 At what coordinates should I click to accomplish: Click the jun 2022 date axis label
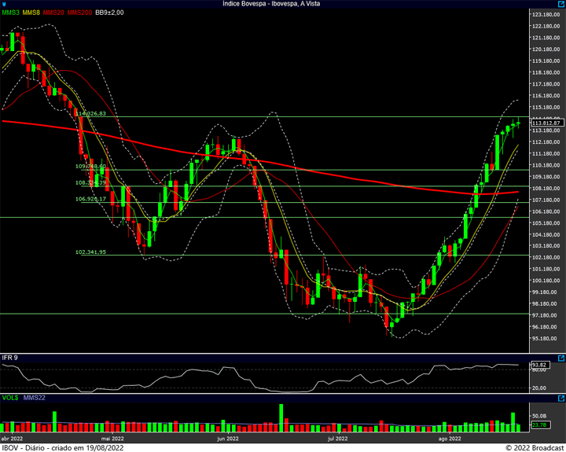tap(228, 439)
